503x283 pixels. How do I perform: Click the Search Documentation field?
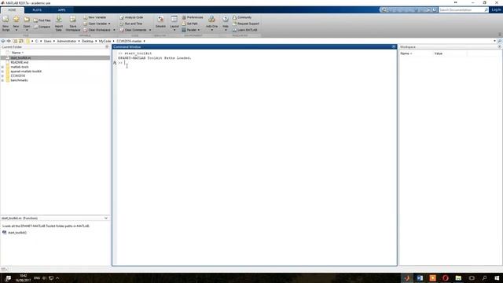coord(464,10)
